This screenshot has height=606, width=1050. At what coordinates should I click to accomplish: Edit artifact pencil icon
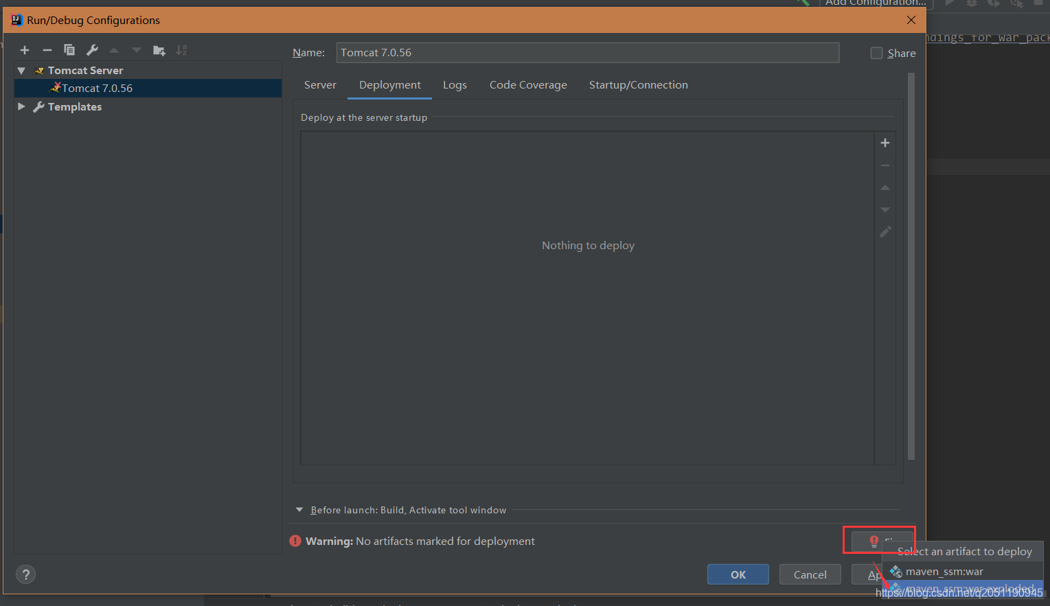click(885, 232)
